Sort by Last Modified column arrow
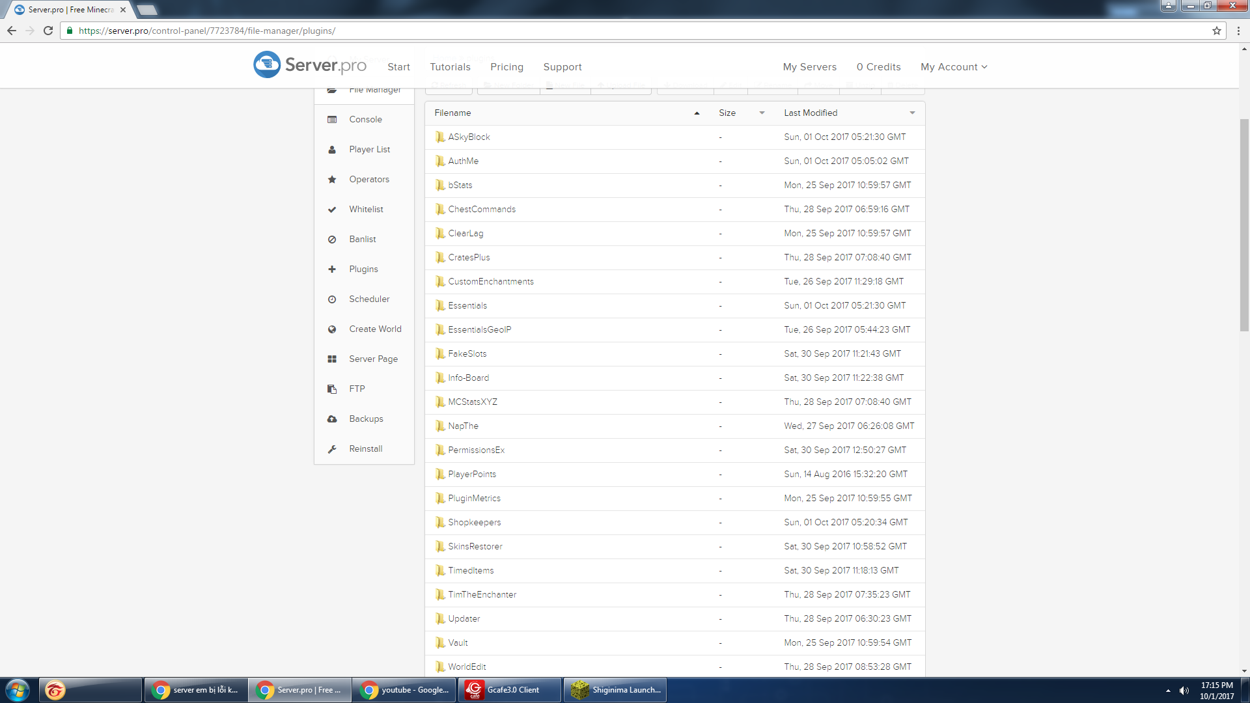This screenshot has height=703, width=1250. pyautogui.click(x=912, y=113)
